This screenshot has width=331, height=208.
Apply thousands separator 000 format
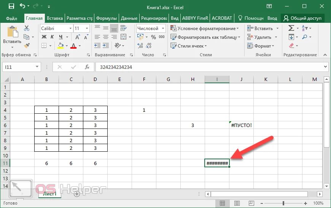[162, 37]
